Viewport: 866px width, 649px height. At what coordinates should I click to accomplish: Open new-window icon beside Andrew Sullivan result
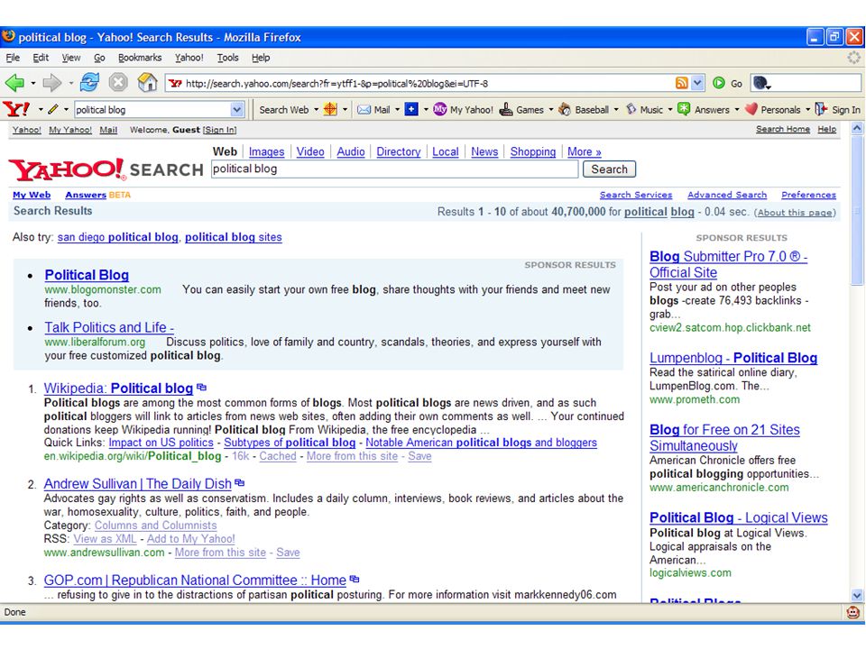click(240, 483)
